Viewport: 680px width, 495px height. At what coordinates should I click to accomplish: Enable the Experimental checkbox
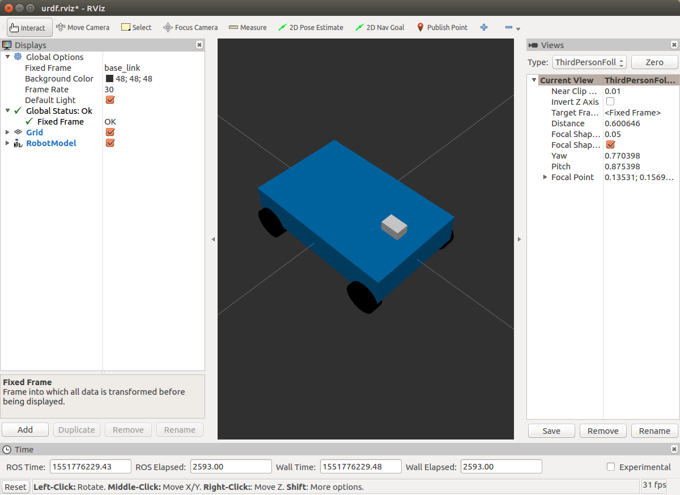(x=611, y=467)
